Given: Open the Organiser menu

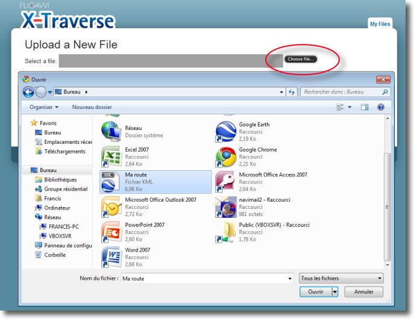Looking at the screenshot, I should coord(44,107).
